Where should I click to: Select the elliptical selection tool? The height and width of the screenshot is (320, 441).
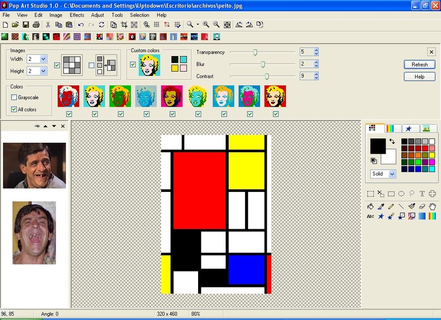pyautogui.click(x=402, y=194)
